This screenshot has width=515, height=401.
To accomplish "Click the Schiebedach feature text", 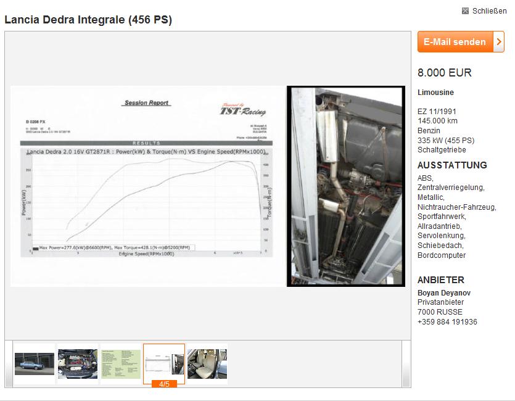I will (440, 246).
